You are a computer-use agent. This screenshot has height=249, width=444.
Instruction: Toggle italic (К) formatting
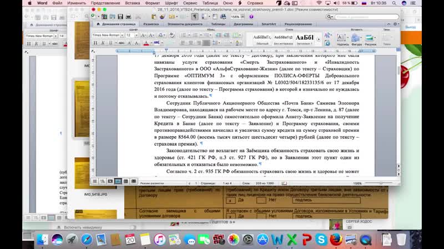[x=103, y=43]
